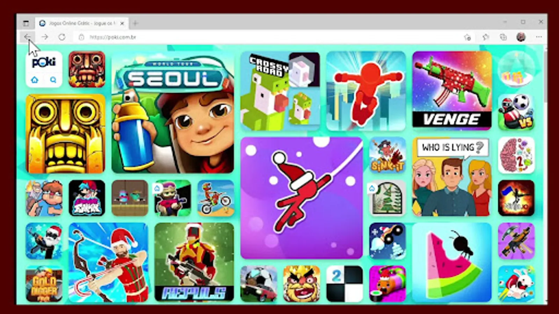Click the browser Back arrow
559x314 pixels.
(27, 37)
